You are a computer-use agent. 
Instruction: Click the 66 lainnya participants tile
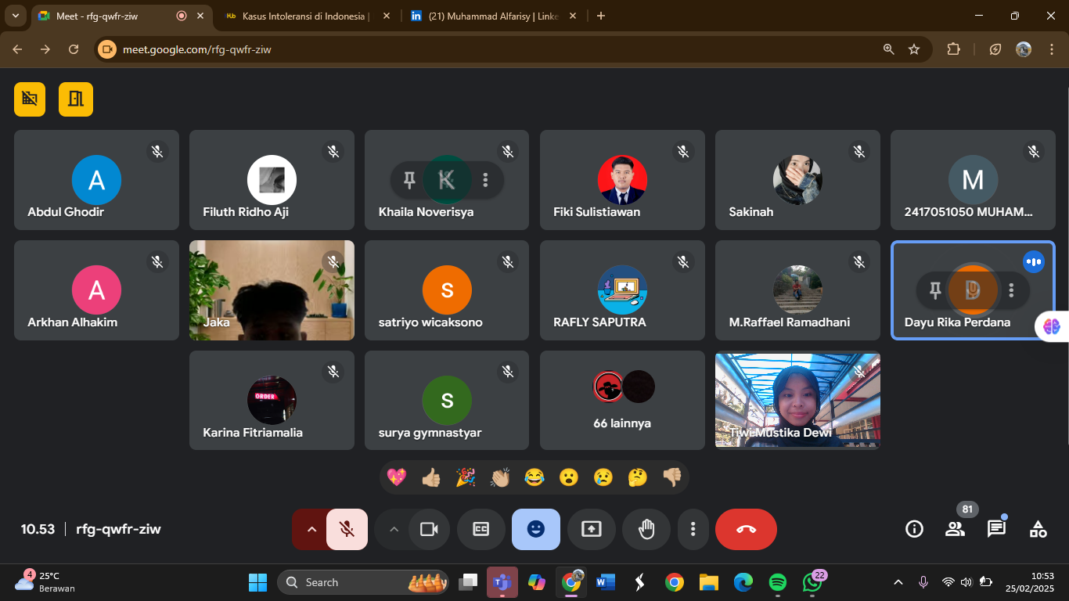[622, 400]
